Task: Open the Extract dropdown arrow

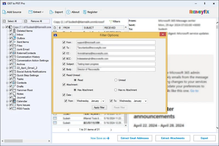Action: [43, 12]
